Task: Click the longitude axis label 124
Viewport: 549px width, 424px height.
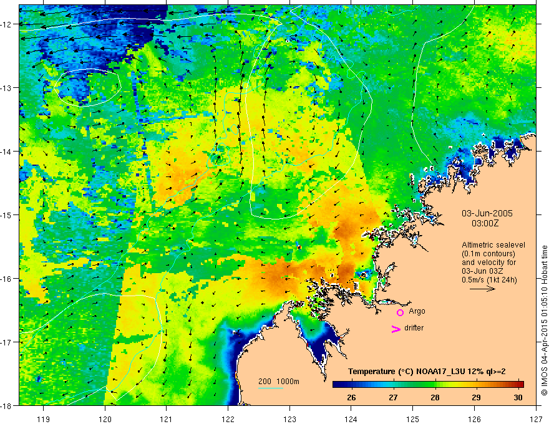Action: (351, 419)
